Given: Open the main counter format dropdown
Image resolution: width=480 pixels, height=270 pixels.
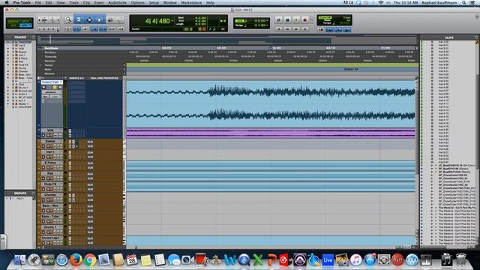Looking at the screenshot, I should click(172, 21).
